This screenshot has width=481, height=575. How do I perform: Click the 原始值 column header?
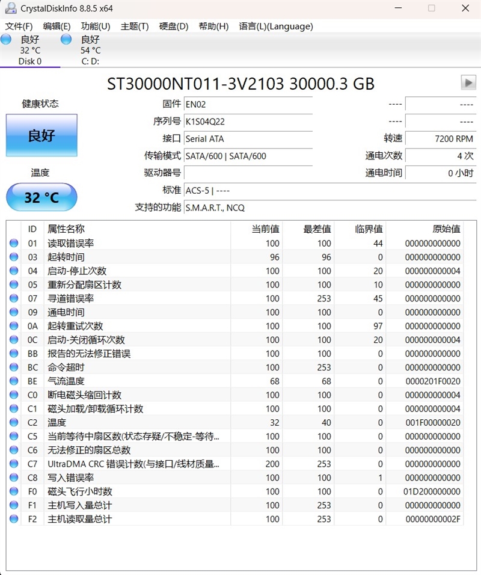pyautogui.click(x=424, y=229)
